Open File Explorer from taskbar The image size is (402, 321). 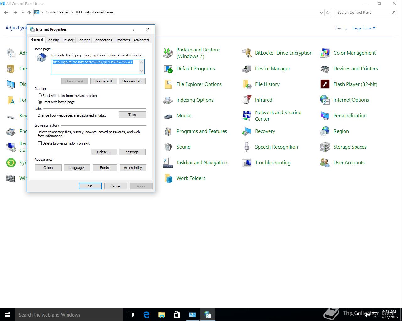coord(162,315)
